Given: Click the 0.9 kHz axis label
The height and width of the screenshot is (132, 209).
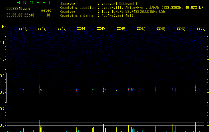Looking at the screenshot, I should pyautogui.click(x=3, y=76).
